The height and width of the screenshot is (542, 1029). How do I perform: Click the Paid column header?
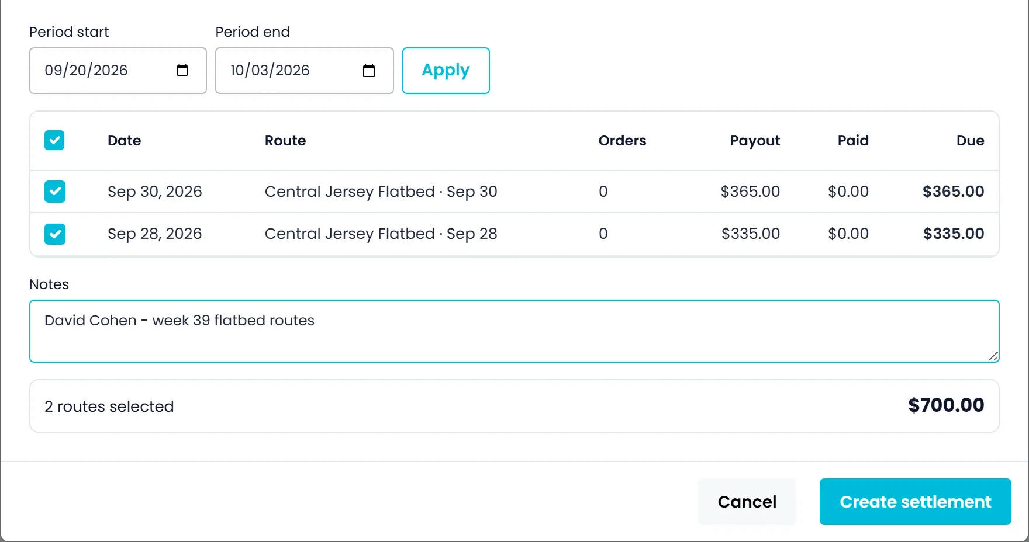(x=853, y=141)
